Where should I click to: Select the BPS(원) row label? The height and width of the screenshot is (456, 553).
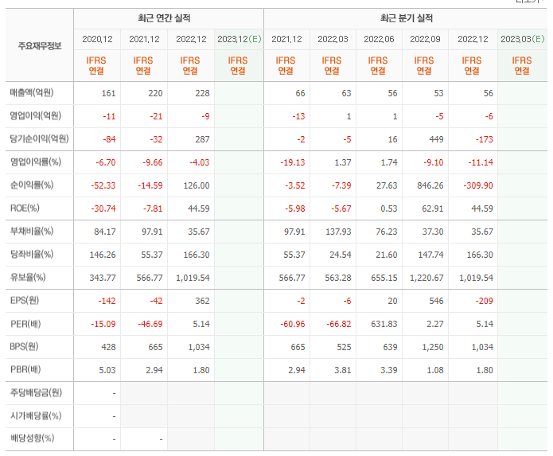pos(24,347)
